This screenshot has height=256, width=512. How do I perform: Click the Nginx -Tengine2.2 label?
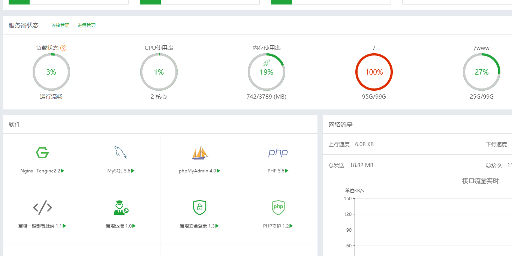(x=40, y=171)
